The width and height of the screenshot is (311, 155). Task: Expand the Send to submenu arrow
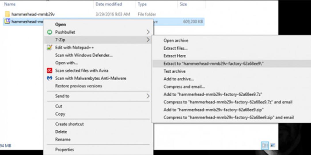tap(148, 96)
